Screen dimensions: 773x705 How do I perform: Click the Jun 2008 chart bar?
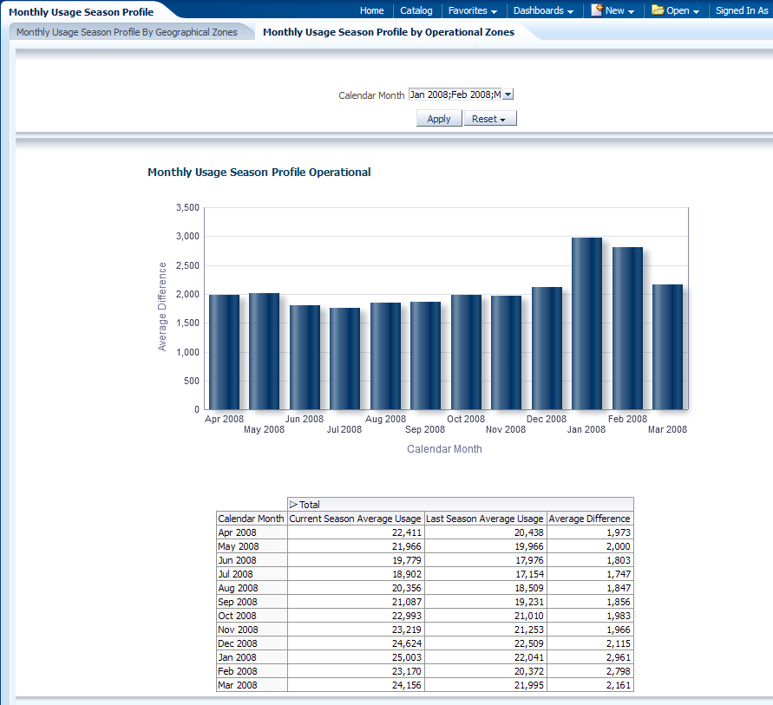305,357
